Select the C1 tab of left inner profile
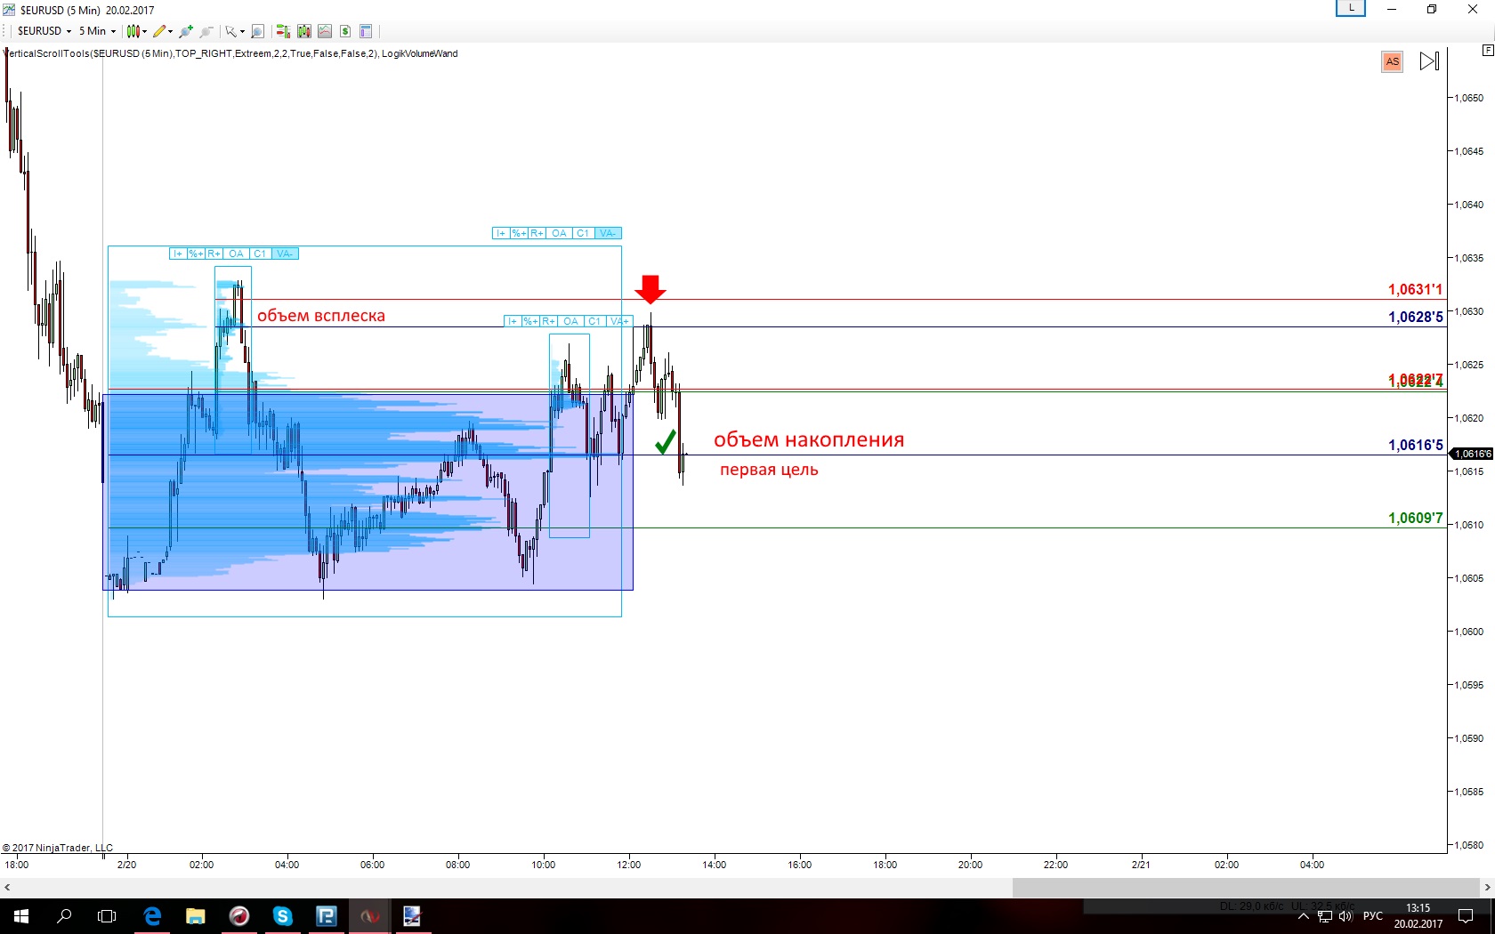This screenshot has height=934, width=1495. (x=260, y=254)
